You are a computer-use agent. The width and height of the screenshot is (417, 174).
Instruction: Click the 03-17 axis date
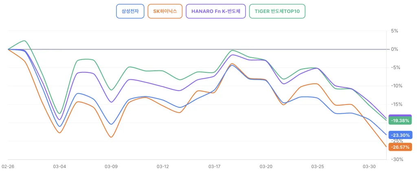(x=214, y=167)
